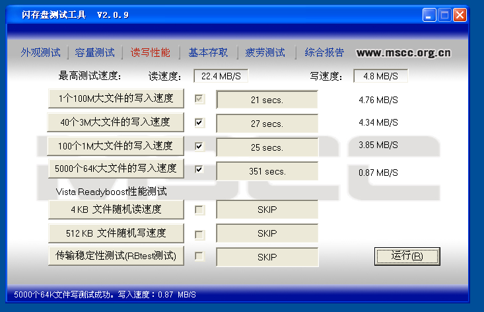Select the 读写性能 tab
Image resolution: width=484 pixels, height=312 pixels.
point(151,52)
